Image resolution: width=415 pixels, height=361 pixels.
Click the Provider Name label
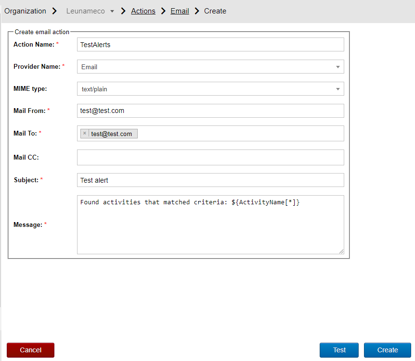click(37, 67)
